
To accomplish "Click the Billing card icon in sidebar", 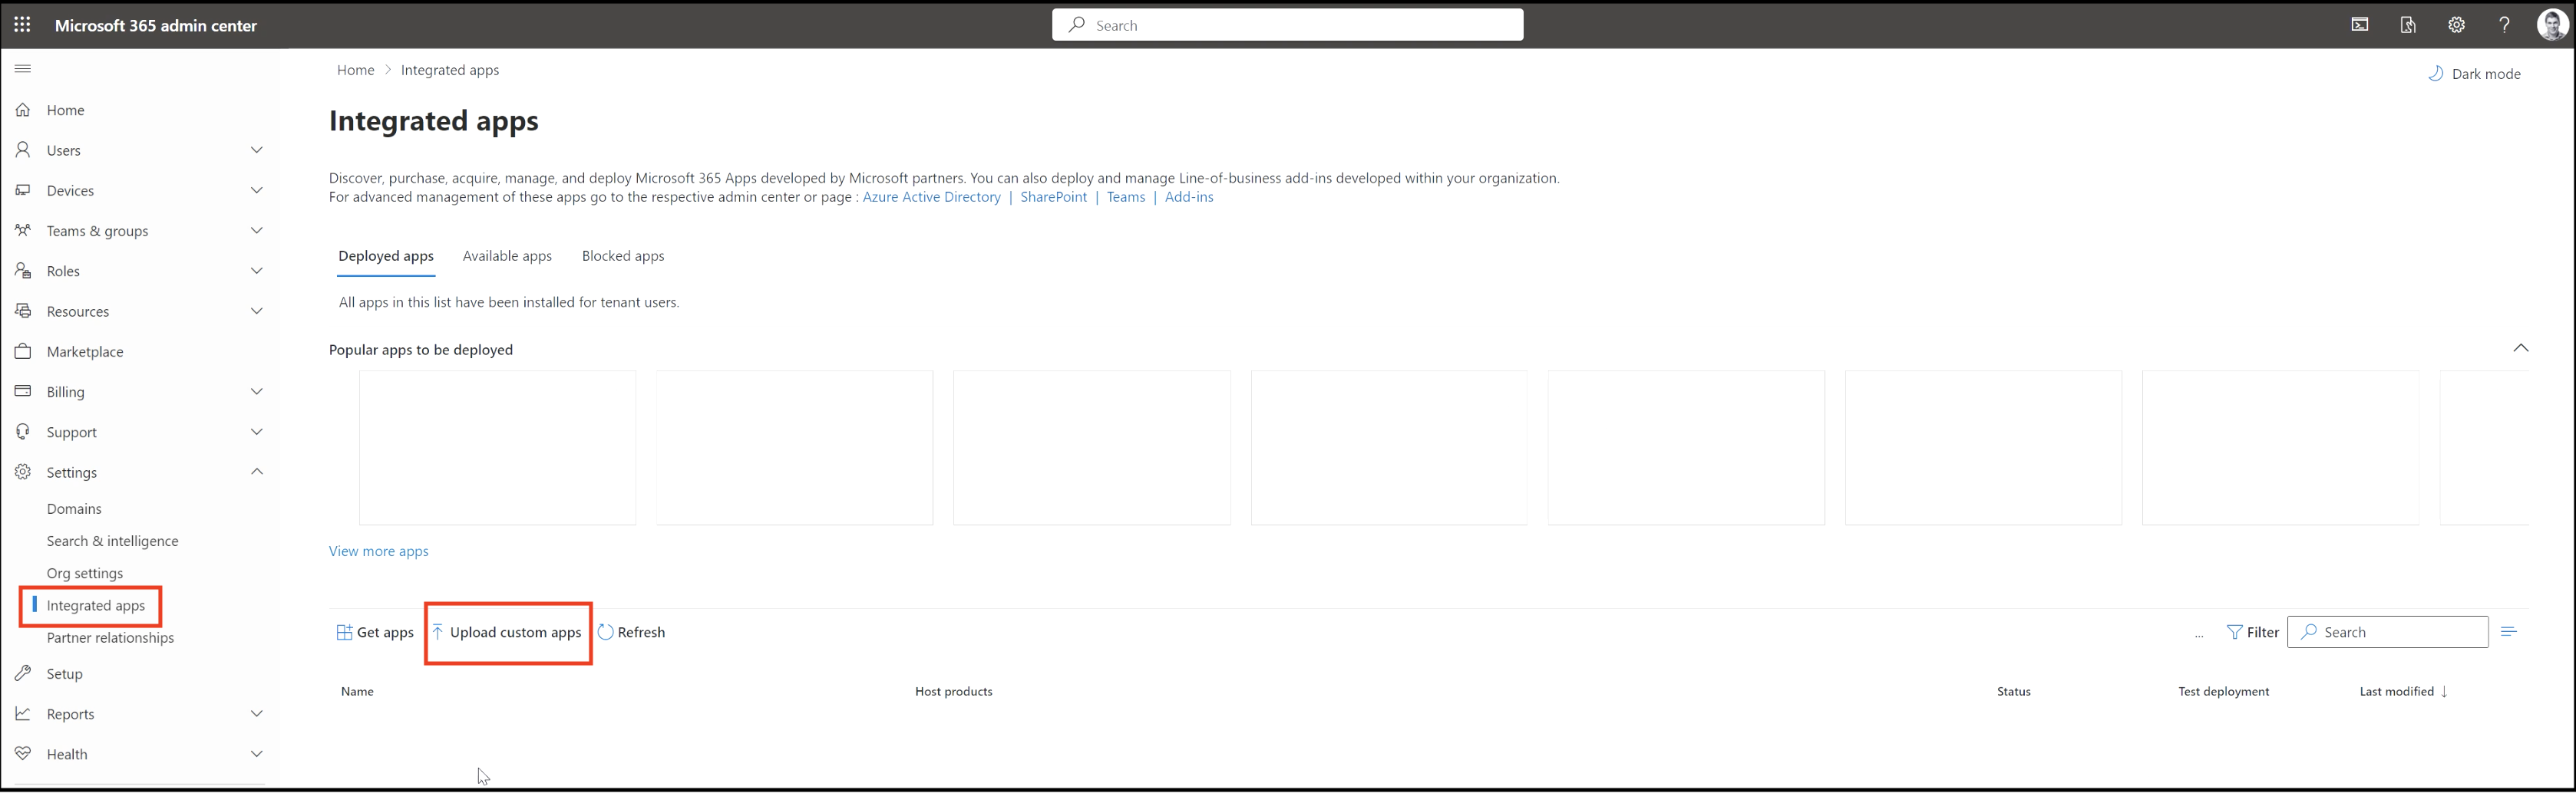I will (23, 391).
